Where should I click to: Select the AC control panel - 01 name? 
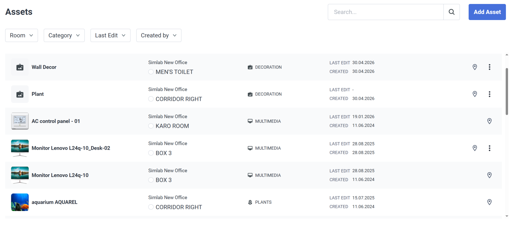coord(56,121)
